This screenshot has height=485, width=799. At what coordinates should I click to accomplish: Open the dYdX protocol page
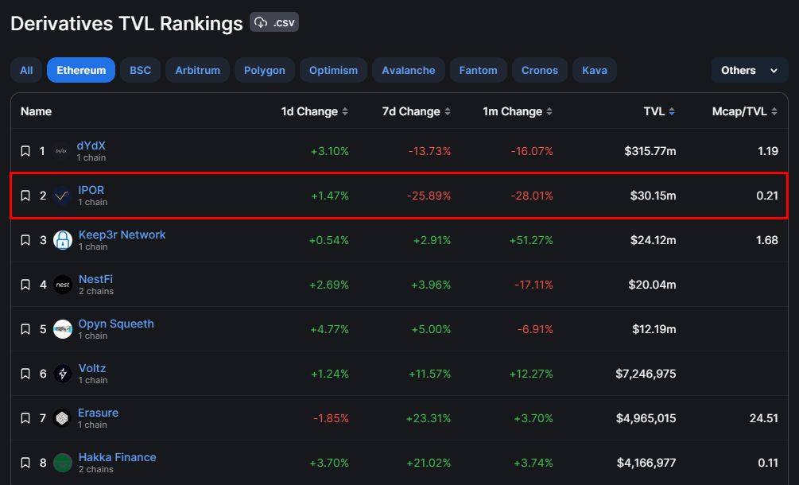pyautogui.click(x=91, y=145)
